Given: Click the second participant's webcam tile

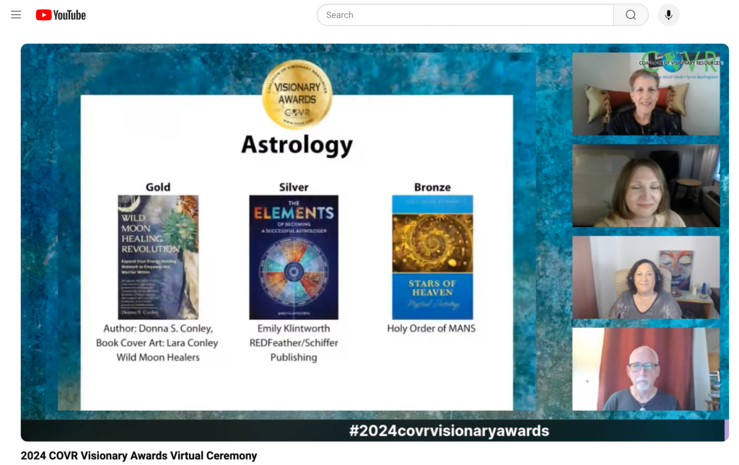Looking at the screenshot, I should click(x=645, y=185).
